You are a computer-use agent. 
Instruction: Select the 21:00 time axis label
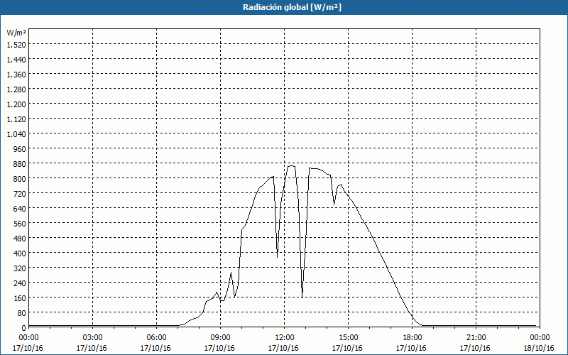coord(476,338)
